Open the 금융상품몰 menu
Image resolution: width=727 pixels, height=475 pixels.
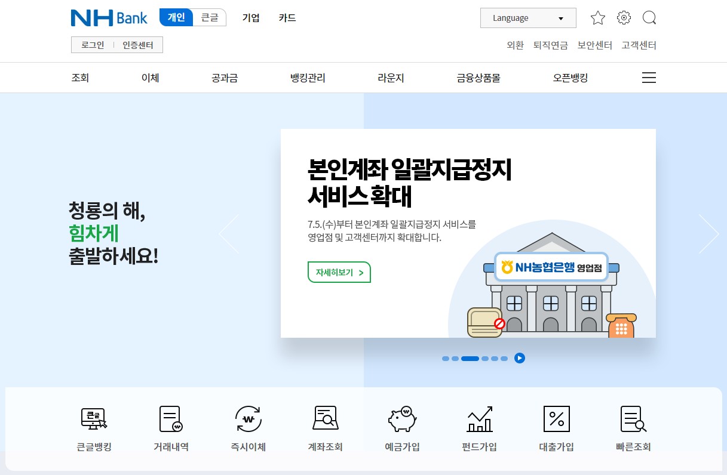(x=478, y=78)
